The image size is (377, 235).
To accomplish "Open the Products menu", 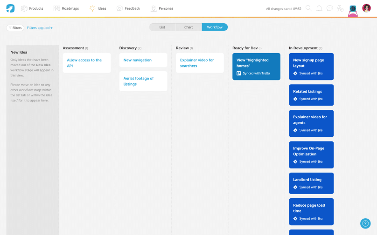I will pos(32,8).
